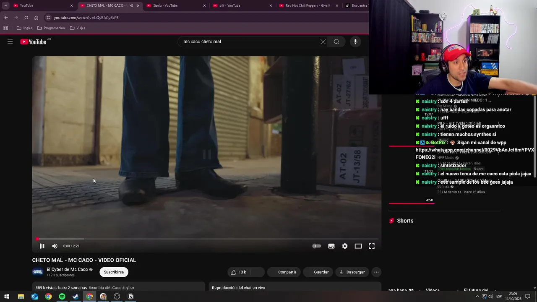Switch to the Red Hot Chili Peppers tab
537x302 pixels.
click(x=308, y=5)
